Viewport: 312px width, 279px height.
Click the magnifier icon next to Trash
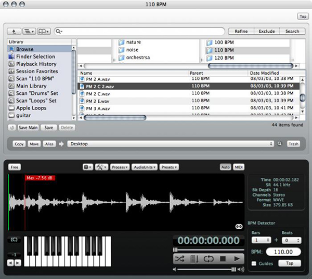(279, 144)
